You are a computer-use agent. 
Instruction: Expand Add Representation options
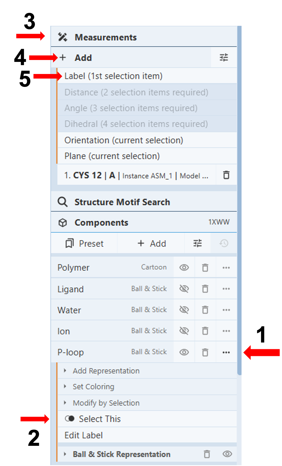[x=106, y=371]
